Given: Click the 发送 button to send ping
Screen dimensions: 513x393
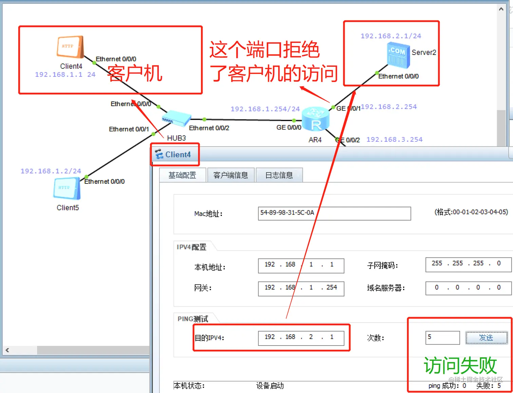Looking at the screenshot, I should pos(486,338).
